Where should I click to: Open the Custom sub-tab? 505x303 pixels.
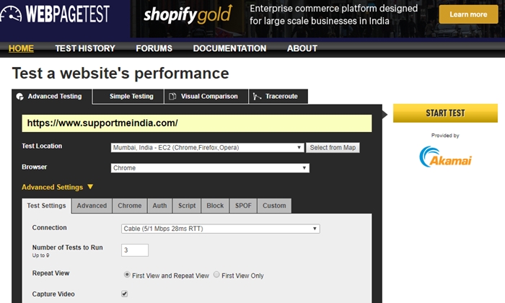pyautogui.click(x=274, y=206)
